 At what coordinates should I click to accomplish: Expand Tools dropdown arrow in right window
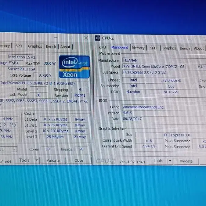[170, 161]
